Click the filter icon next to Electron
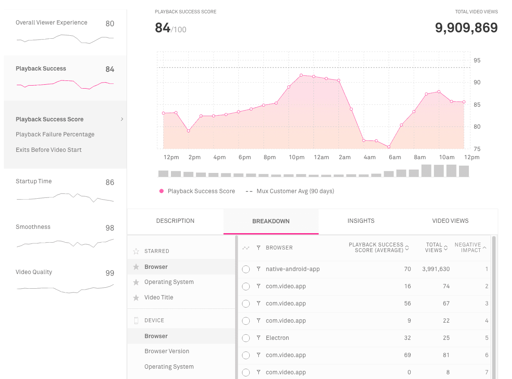This screenshot has height=379, width=512. click(x=258, y=338)
